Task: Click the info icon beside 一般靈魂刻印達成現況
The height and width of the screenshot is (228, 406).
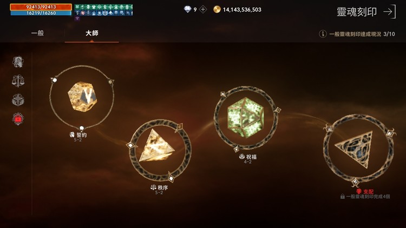Action: point(323,34)
